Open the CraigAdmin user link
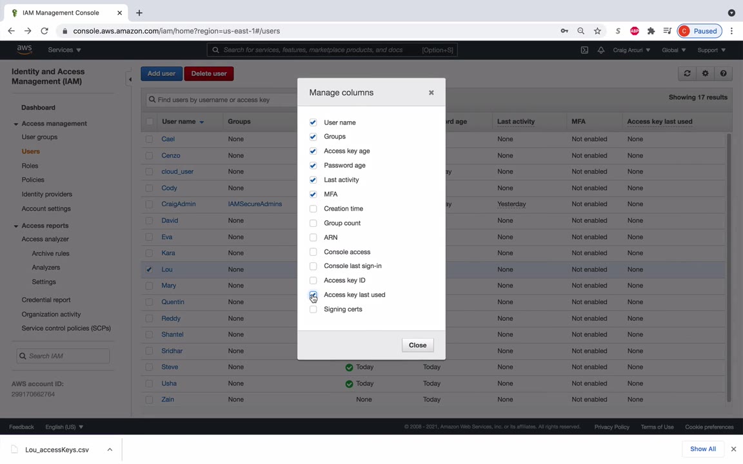 (x=178, y=204)
